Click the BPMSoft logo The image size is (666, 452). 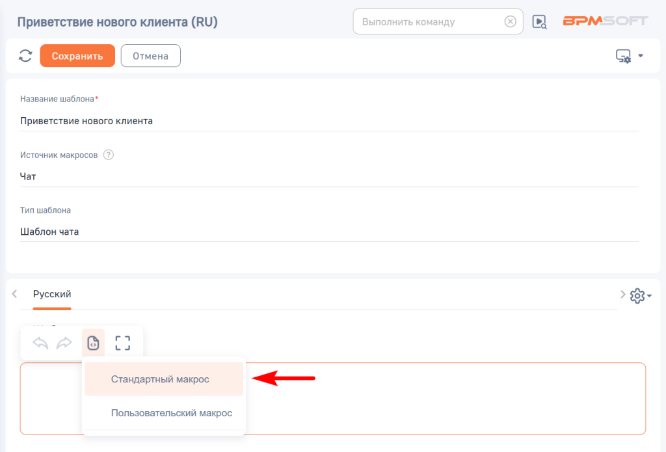605,21
